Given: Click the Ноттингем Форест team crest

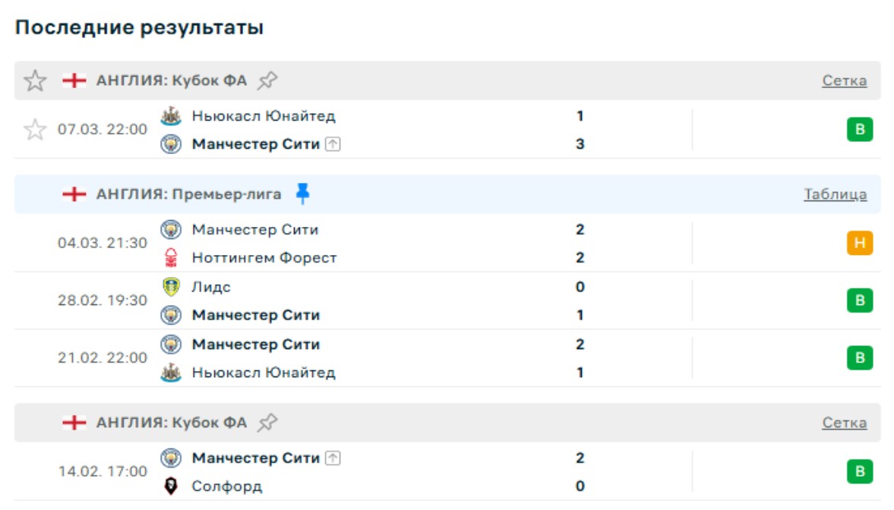Looking at the screenshot, I should (172, 258).
